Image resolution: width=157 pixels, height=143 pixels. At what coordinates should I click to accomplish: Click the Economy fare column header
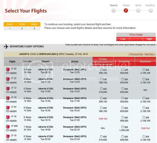point(124,61)
